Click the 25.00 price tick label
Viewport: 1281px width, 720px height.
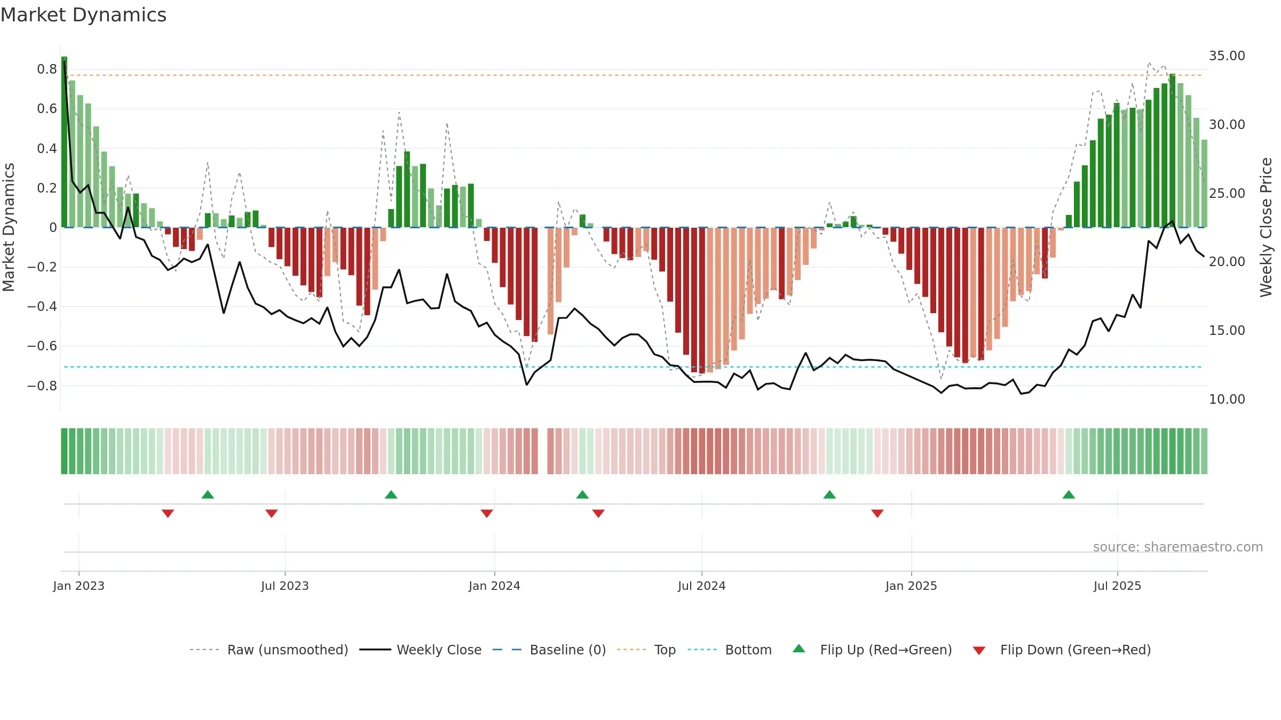pyautogui.click(x=1227, y=193)
